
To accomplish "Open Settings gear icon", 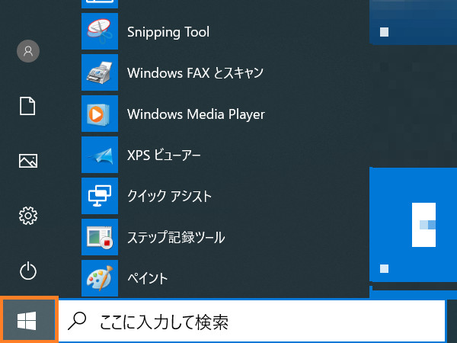I will [28, 216].
